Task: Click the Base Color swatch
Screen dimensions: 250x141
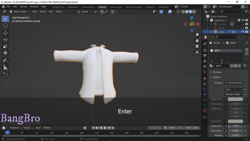Action: click(x=235, y=99)
